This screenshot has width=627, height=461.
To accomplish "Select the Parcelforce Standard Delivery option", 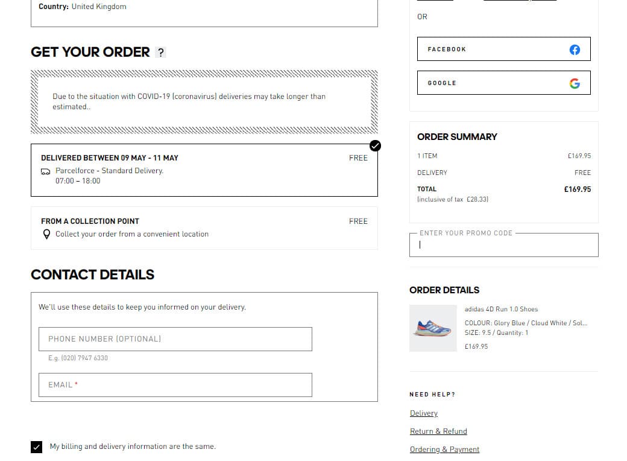I will tap(204, 169).
